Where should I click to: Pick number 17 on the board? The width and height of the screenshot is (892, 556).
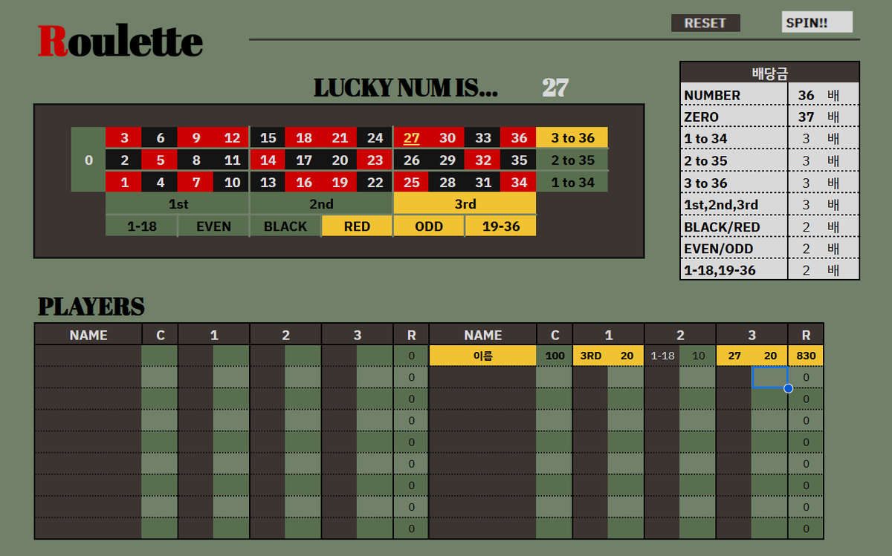click(303, 160)
